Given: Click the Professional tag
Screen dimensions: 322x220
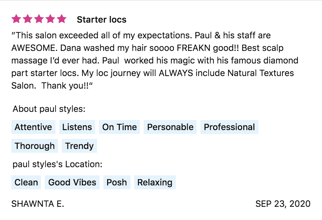Looking at the screenshot, I should click(x=229, y=127).
